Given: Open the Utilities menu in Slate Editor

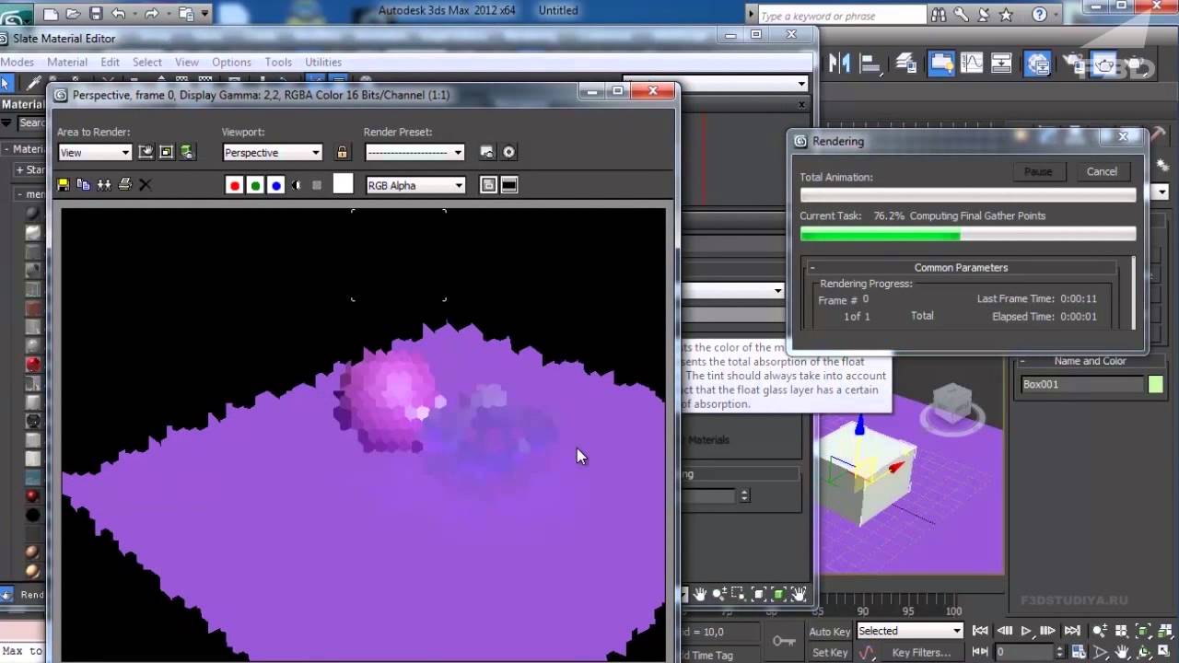Looking at the screenshot, I should point(323,62).
